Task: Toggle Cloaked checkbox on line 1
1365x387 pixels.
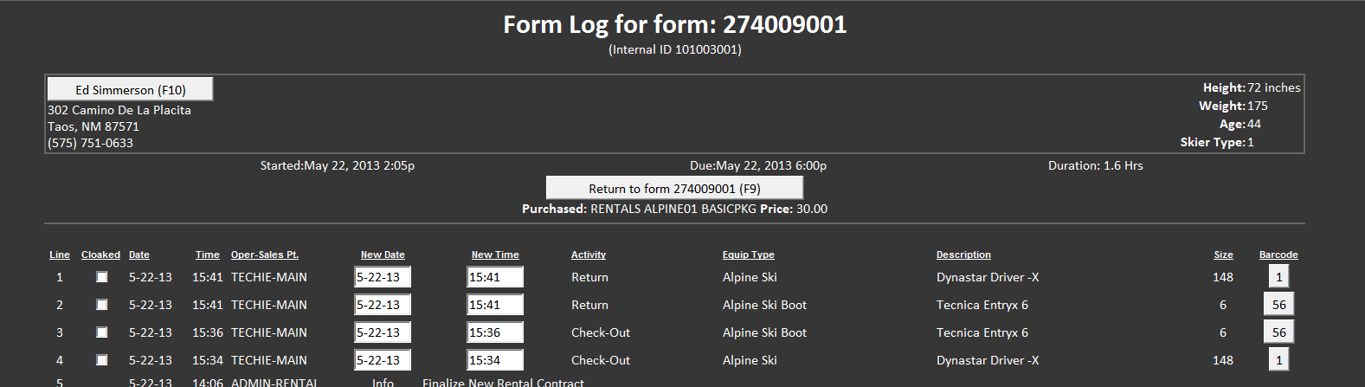Action: (102, 277)
